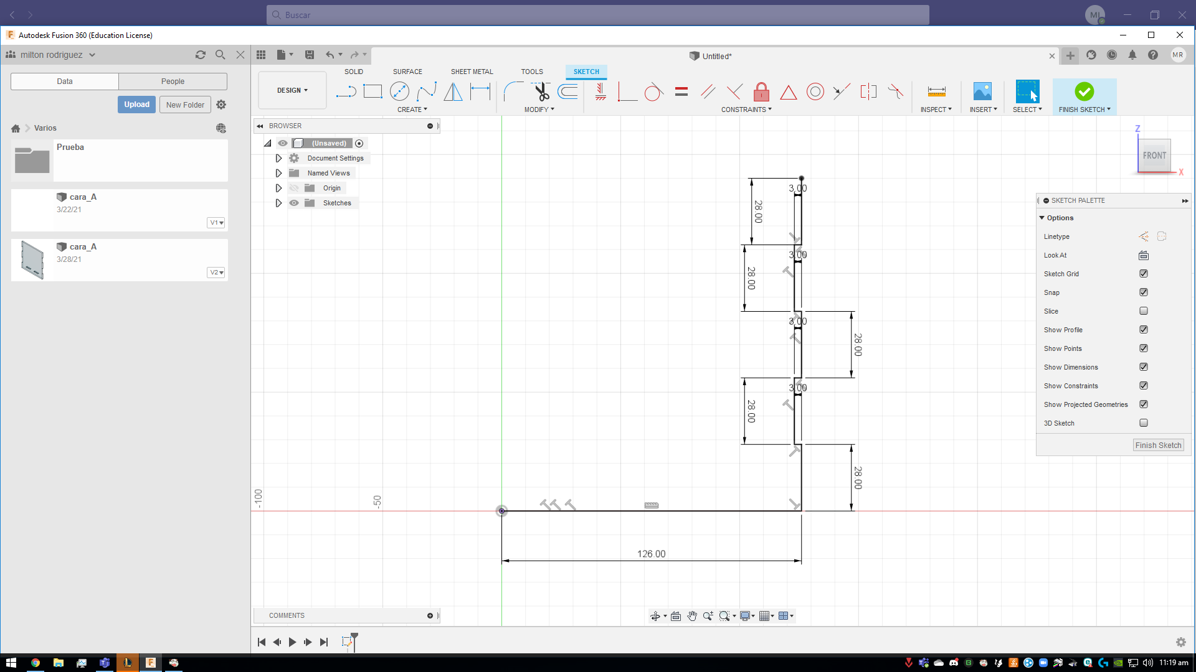Enable the Slice checkbox
The image size is (1196, 672).
(x=1144, y=311)
